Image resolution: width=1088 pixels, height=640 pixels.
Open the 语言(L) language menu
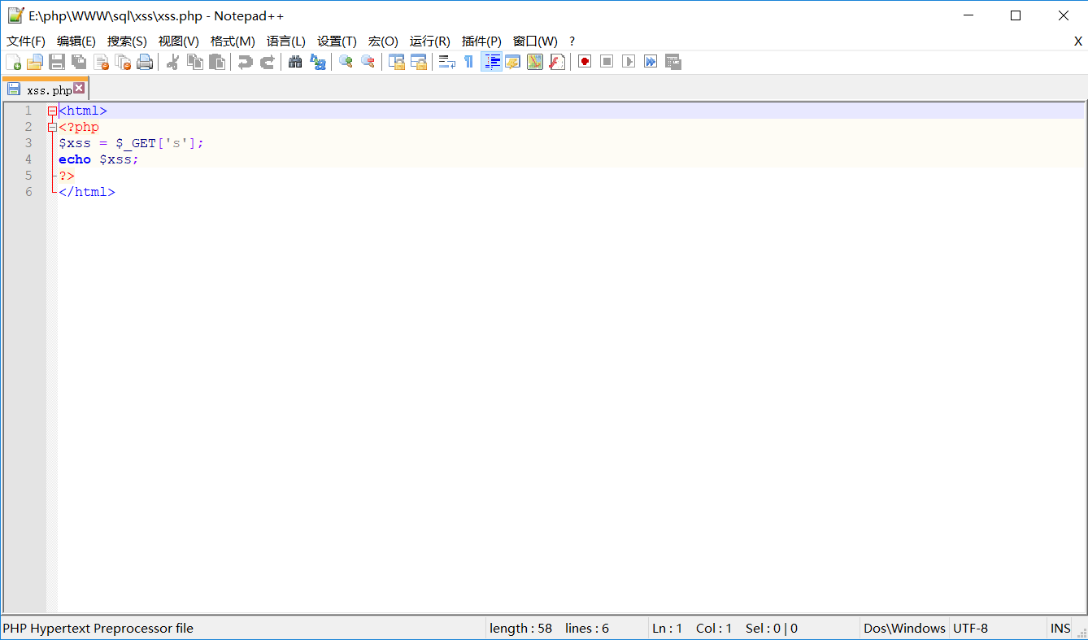tap(286, 41)
